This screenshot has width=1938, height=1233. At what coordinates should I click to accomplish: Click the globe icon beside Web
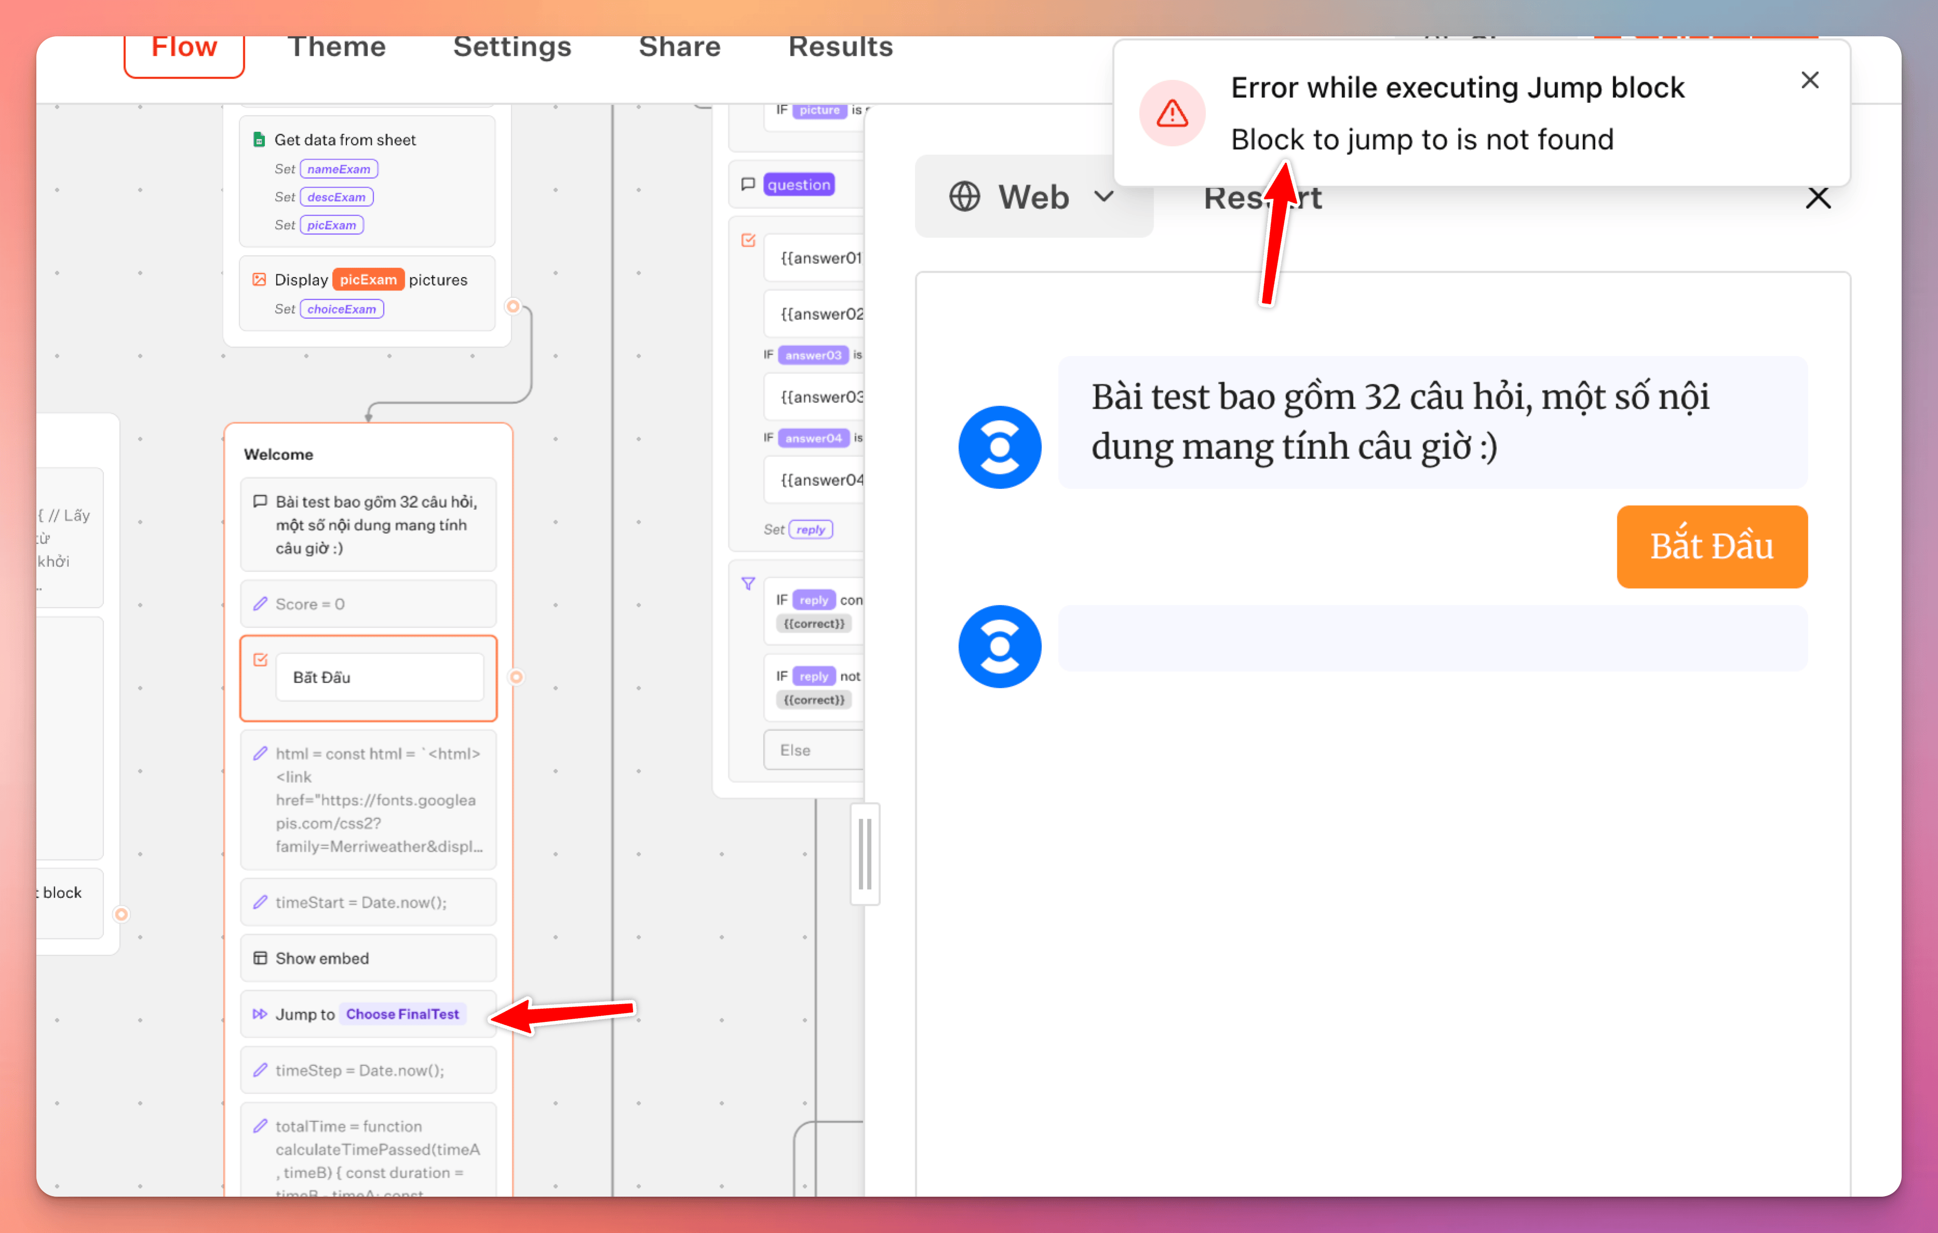[x=964, y=197]
